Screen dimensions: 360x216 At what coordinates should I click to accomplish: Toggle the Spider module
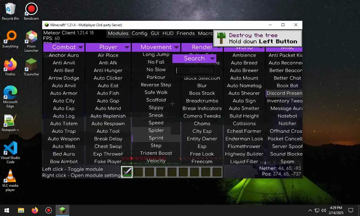(x=156, y=130)
